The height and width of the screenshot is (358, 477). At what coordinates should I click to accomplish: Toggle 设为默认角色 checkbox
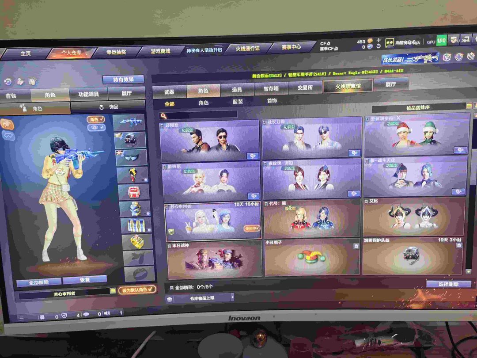coord(137,290)
